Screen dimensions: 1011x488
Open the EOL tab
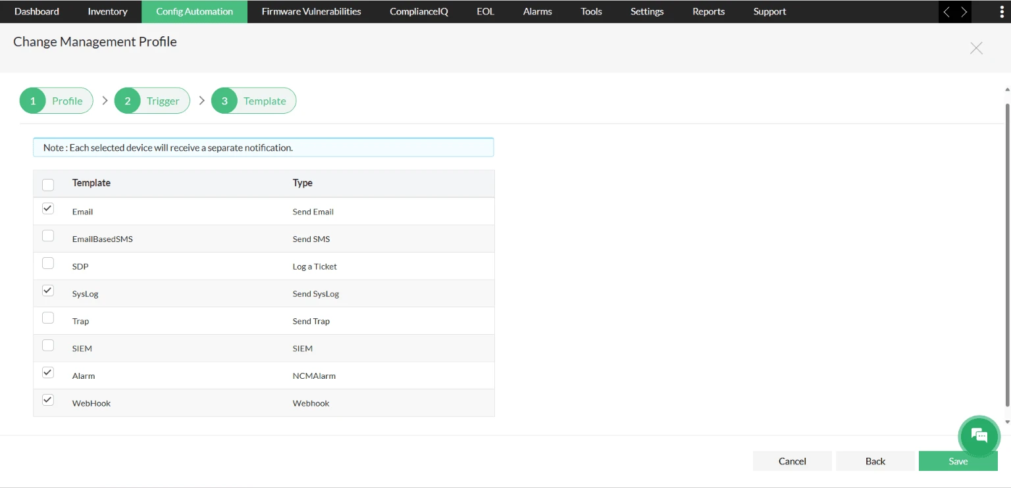pyautogui.click(x=485, y=12)
